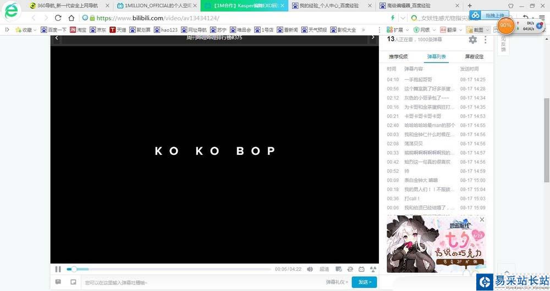This screenshot has width=550, height=291.
Task: Toggle loop playback icon
Action: (x=350, y=269)
